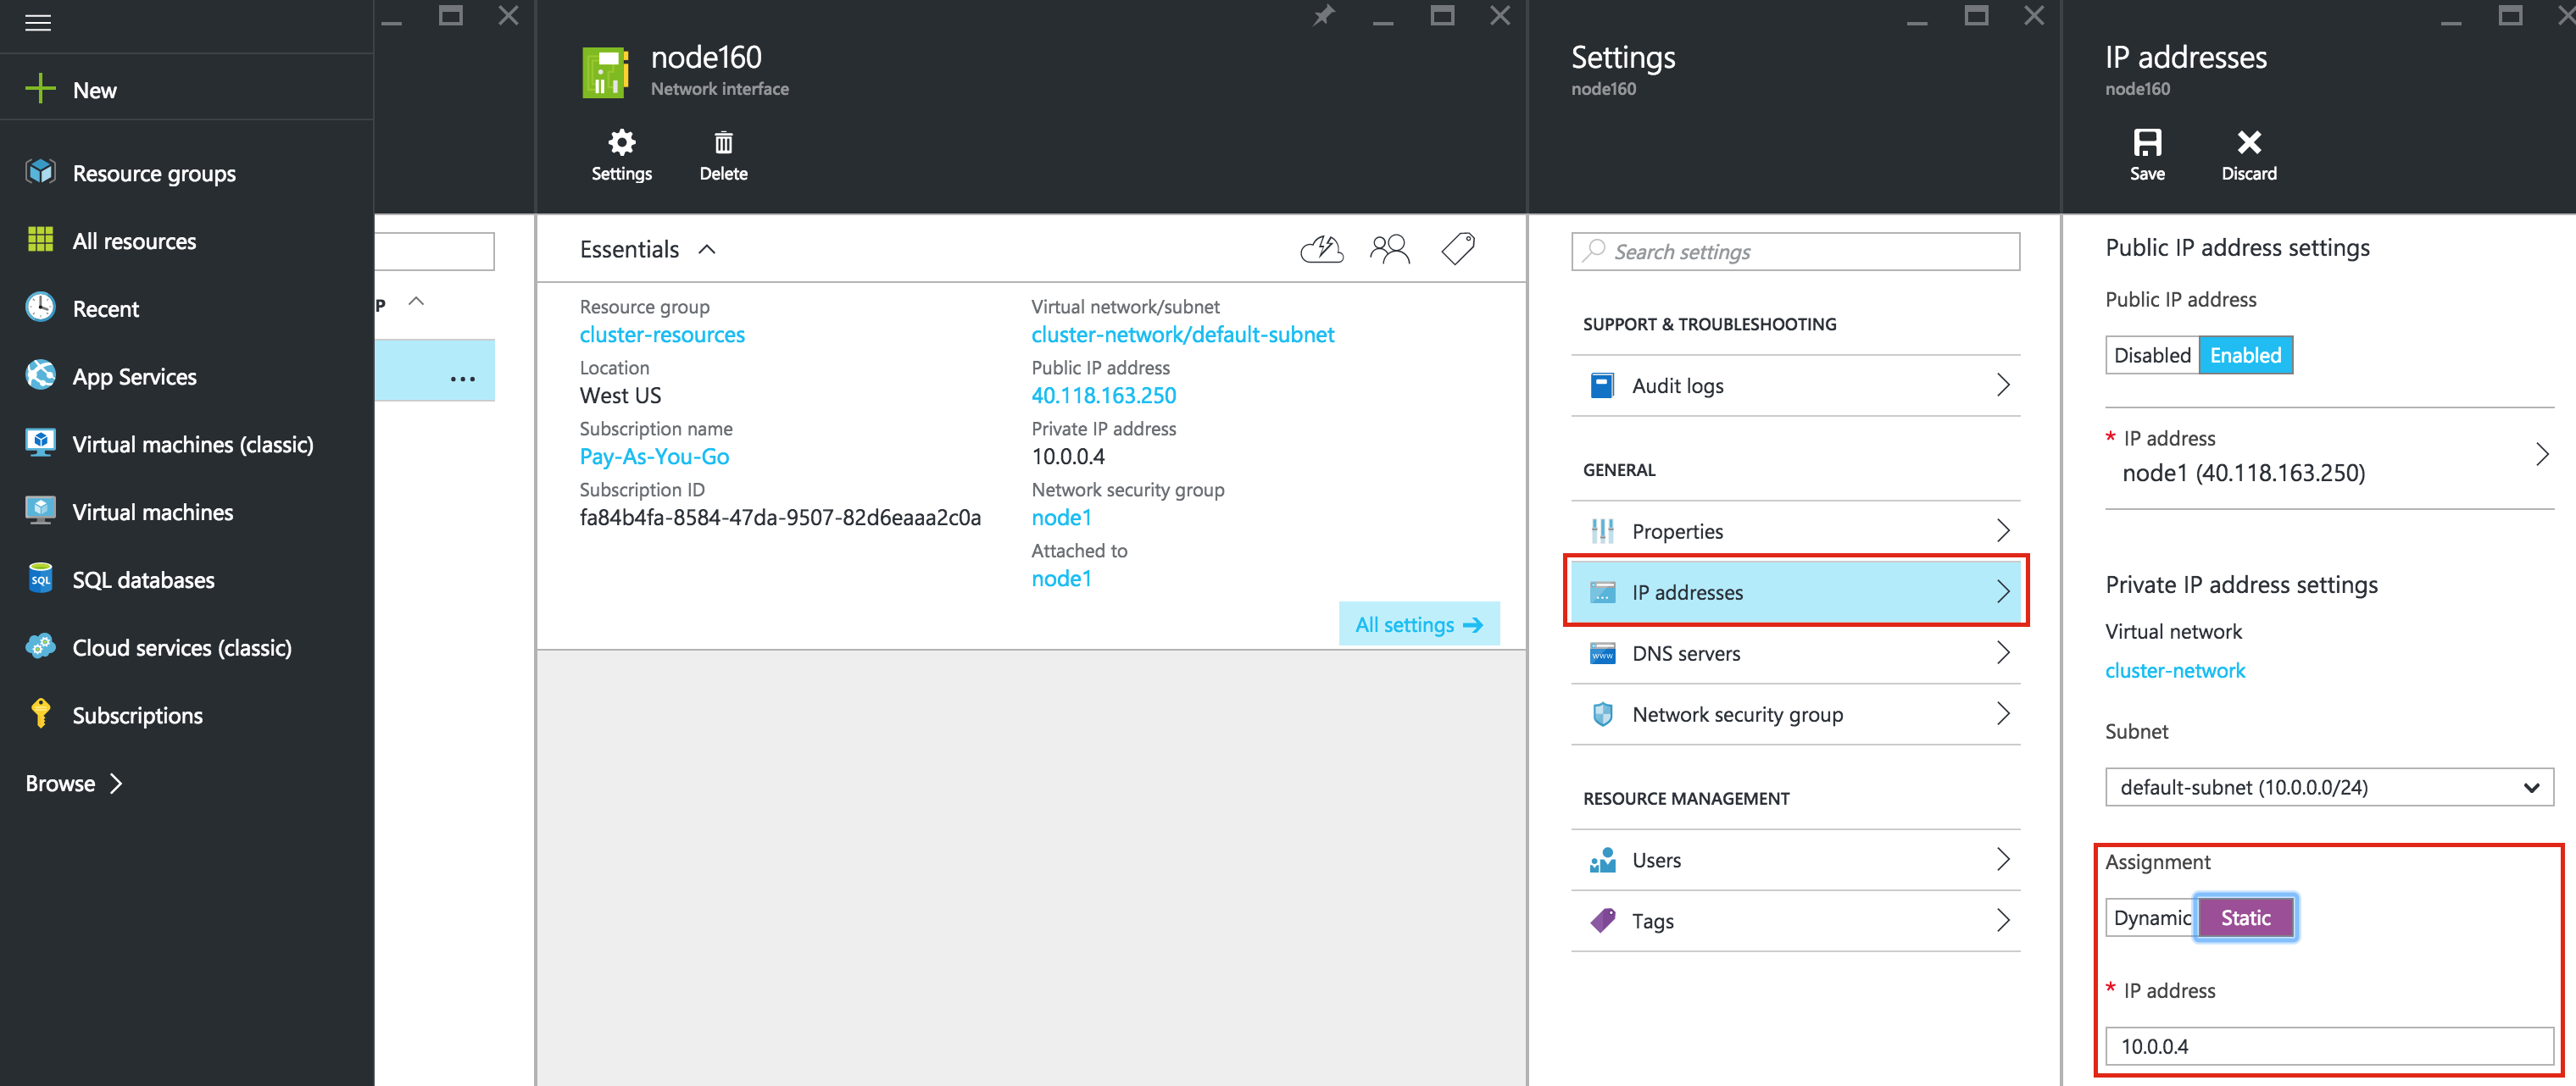
Task: Collapse the chevron beside P in left blade
Action: [x=417, y=302]
